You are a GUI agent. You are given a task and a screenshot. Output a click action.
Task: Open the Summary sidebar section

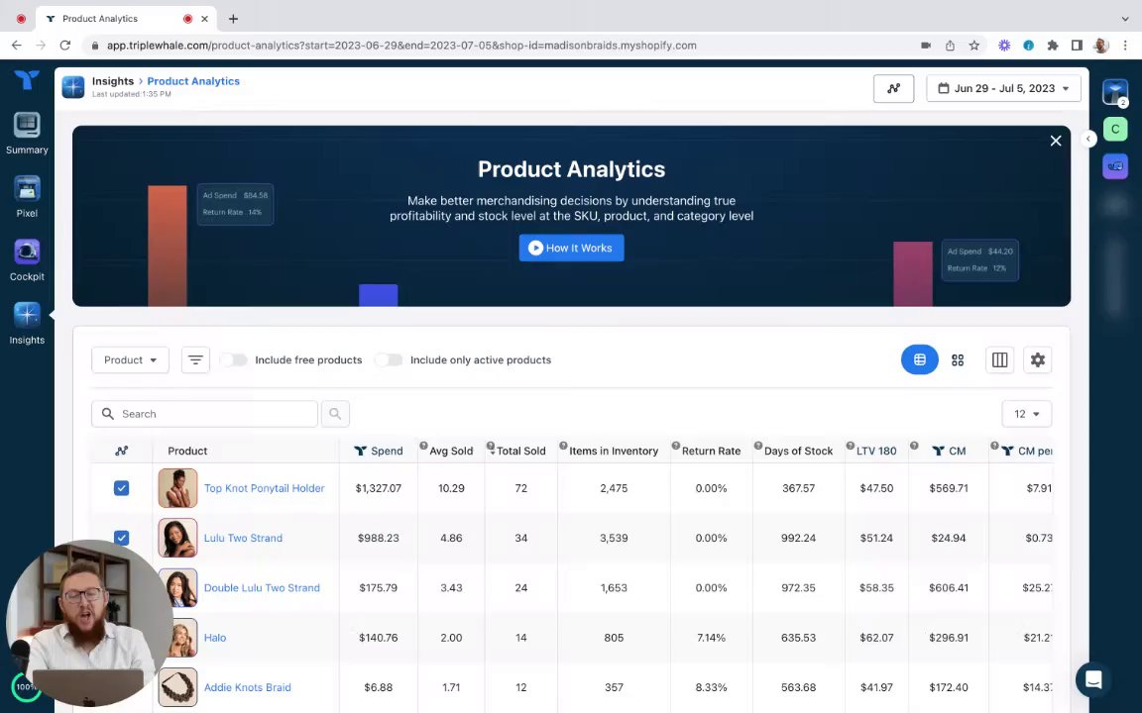[27, 134]
